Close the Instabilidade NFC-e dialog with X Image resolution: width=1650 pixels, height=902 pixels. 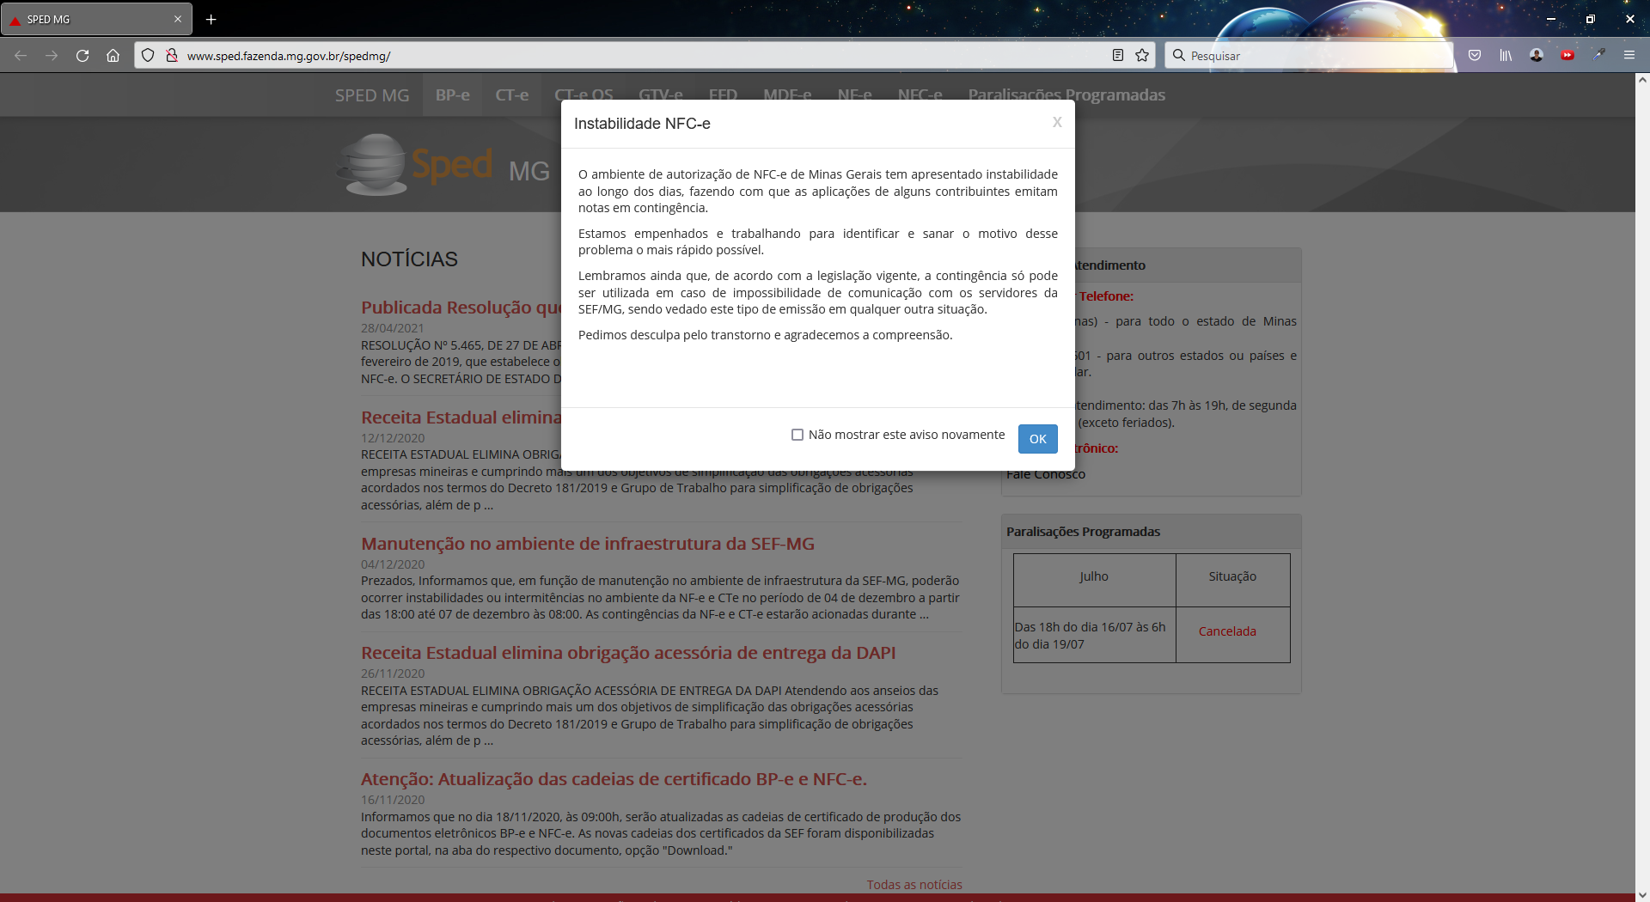coord(1057,122)
